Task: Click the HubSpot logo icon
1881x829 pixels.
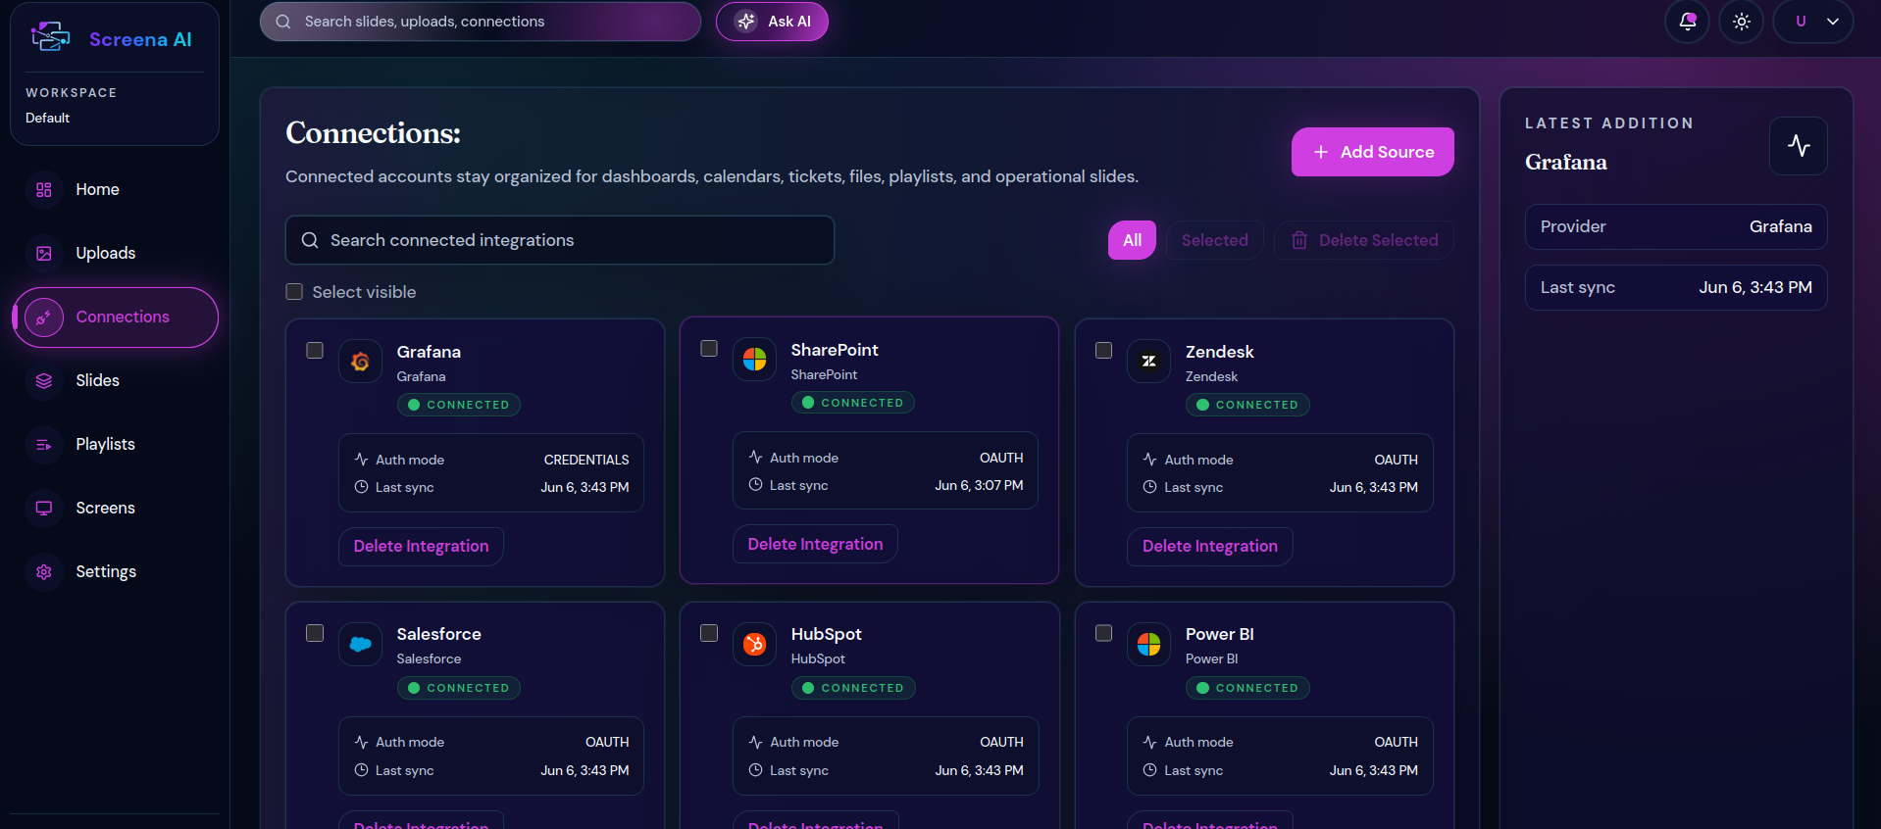Action: 755,645
